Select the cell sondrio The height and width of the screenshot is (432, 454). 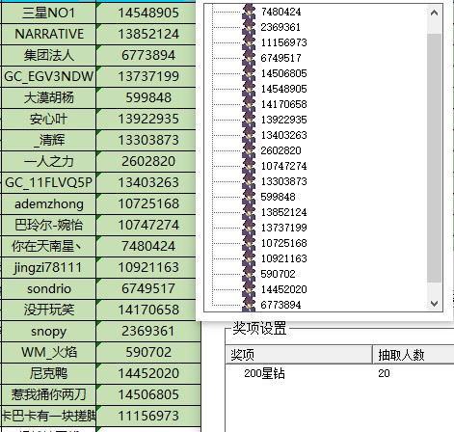tap(48, 288)
